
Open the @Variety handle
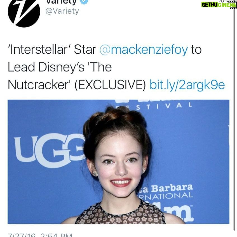point(62,11)
